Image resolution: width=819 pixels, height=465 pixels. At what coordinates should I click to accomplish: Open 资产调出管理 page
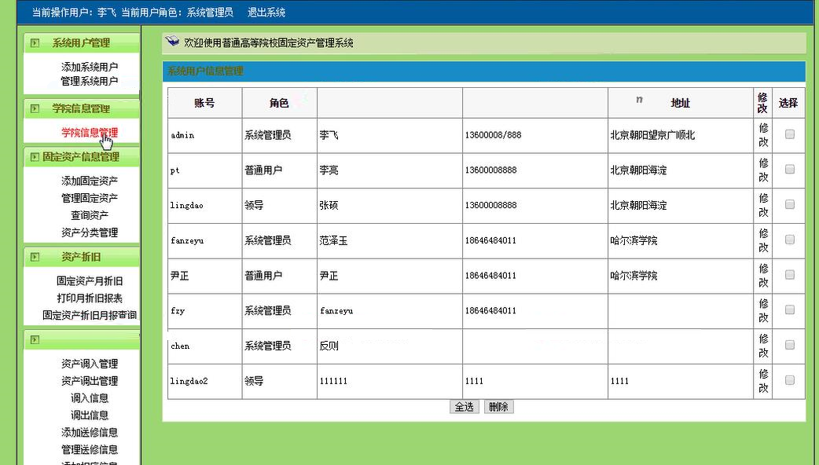[90, 380]
